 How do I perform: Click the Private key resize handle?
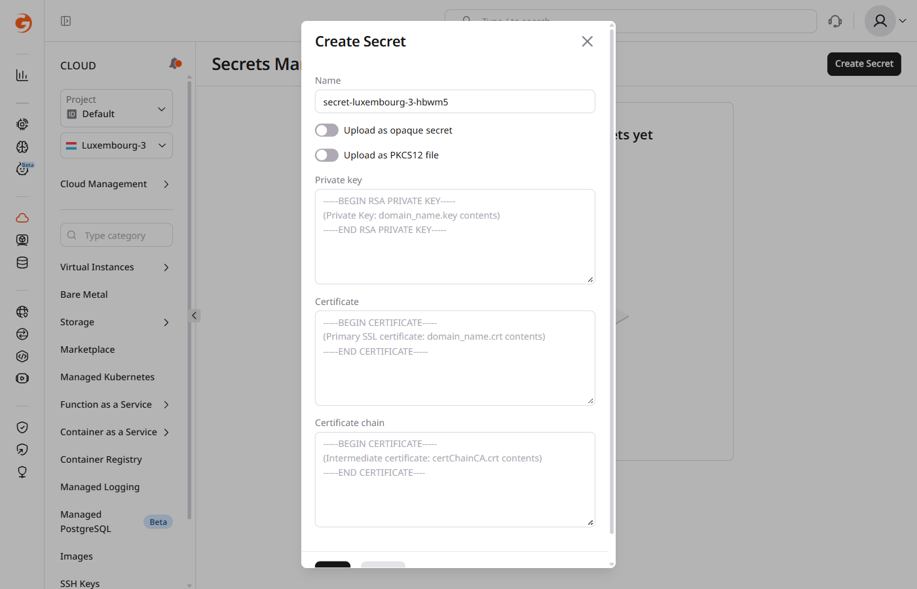[590, 279]
